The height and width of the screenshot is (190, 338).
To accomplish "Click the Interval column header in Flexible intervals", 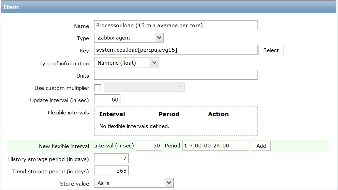I will click(x=112, y=114).
